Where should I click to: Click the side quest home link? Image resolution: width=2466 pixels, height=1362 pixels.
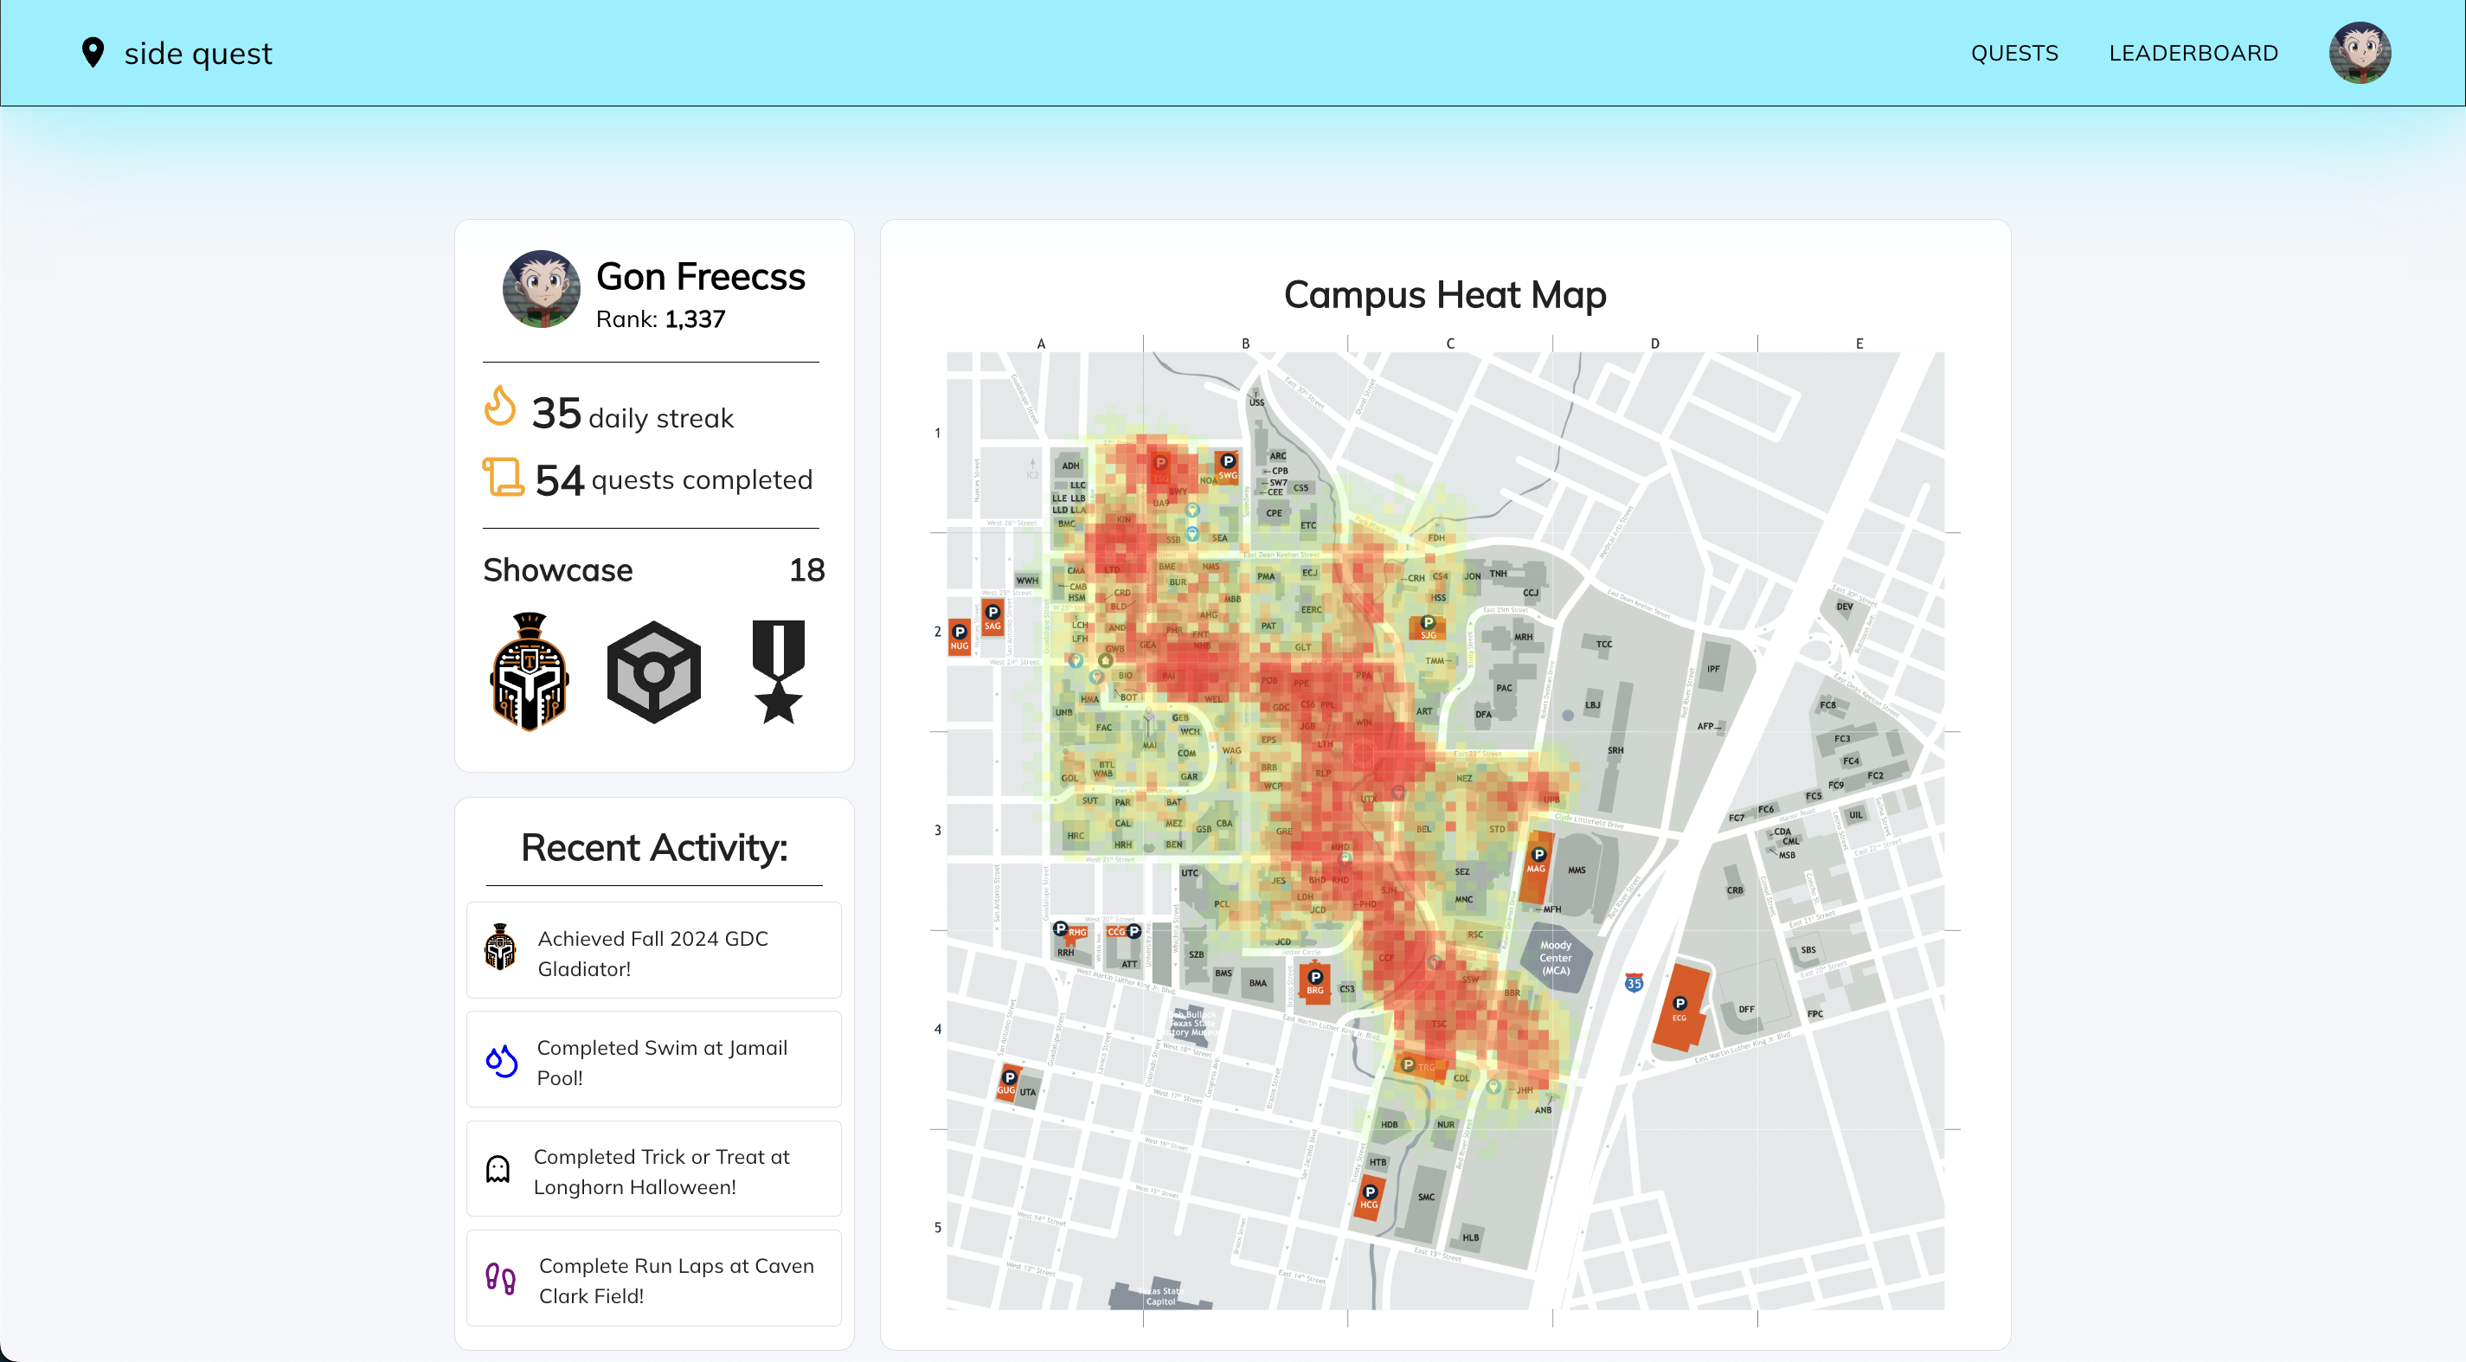point(198,53)
